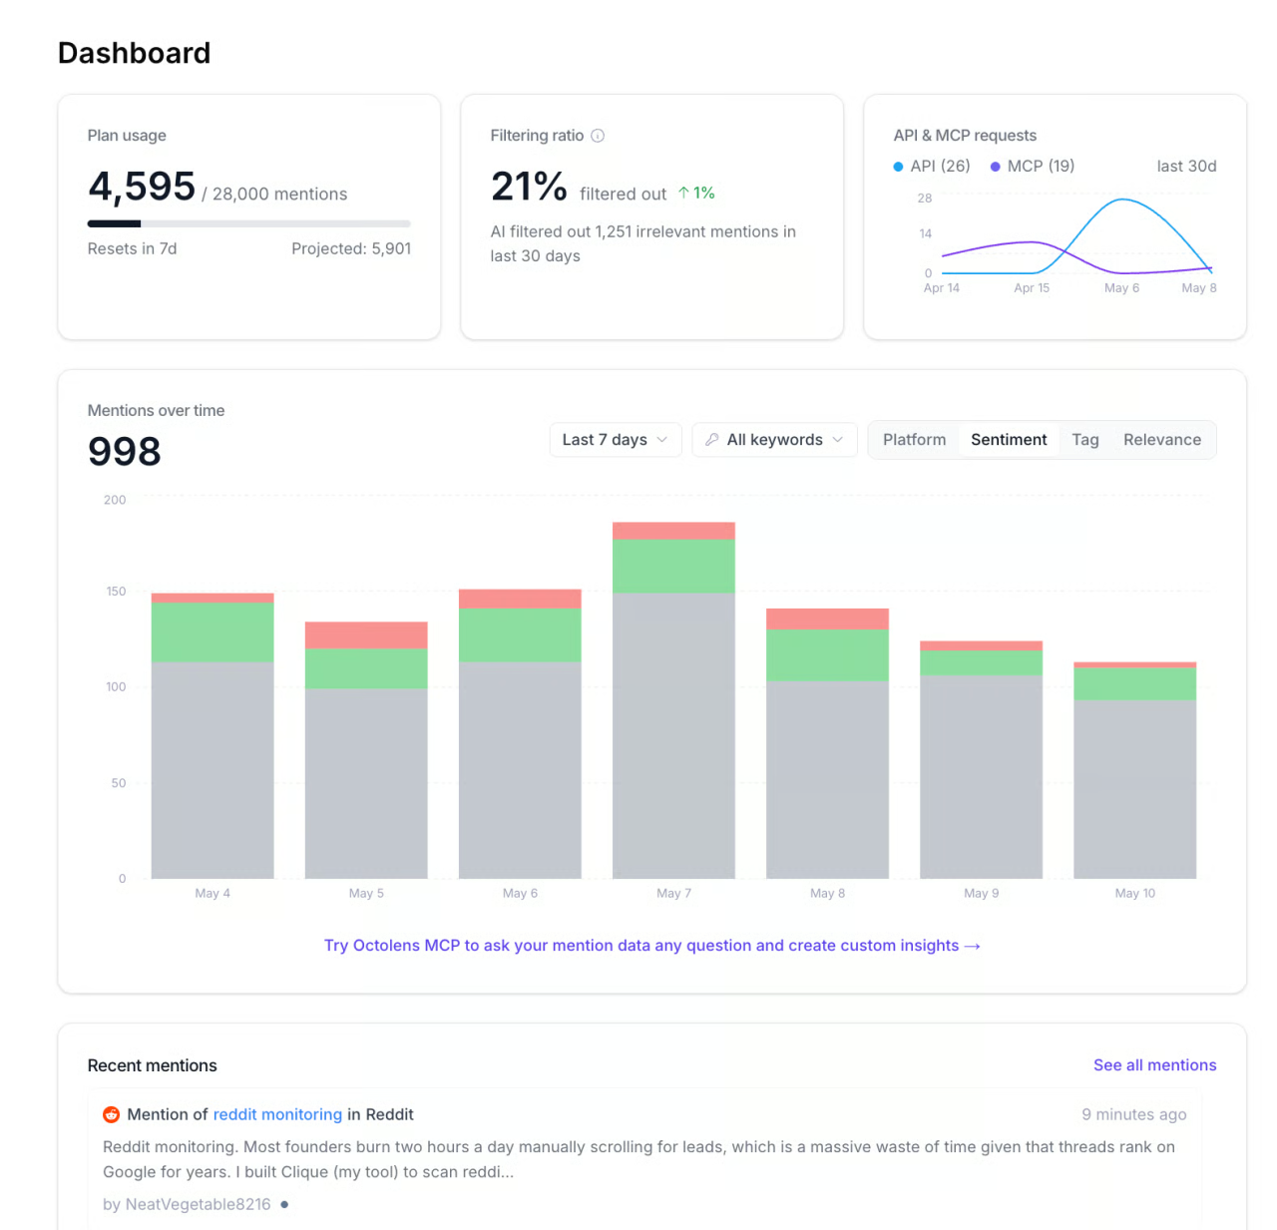Screen dimensions: 1277x1230
Task: Click the key icon in All keywords
Action: (x=711, y=440)
